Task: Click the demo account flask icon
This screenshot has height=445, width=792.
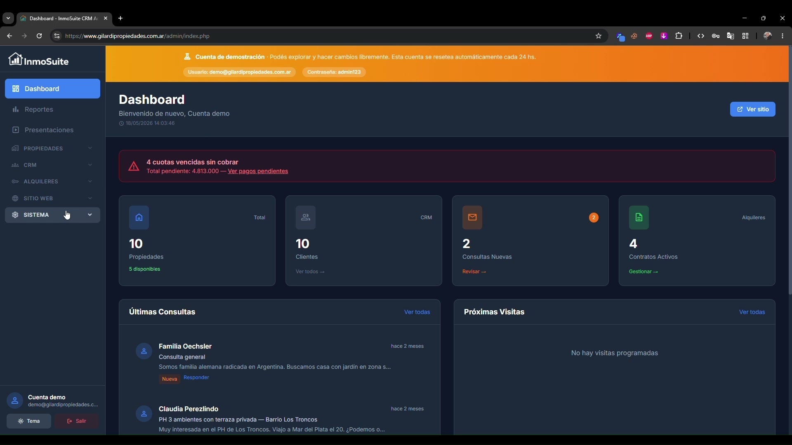Action: [187, 57]
